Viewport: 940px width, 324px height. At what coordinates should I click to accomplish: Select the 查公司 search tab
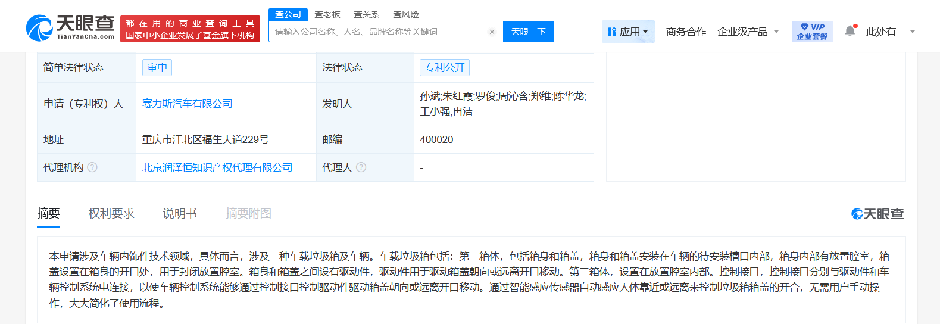point(288,14)
